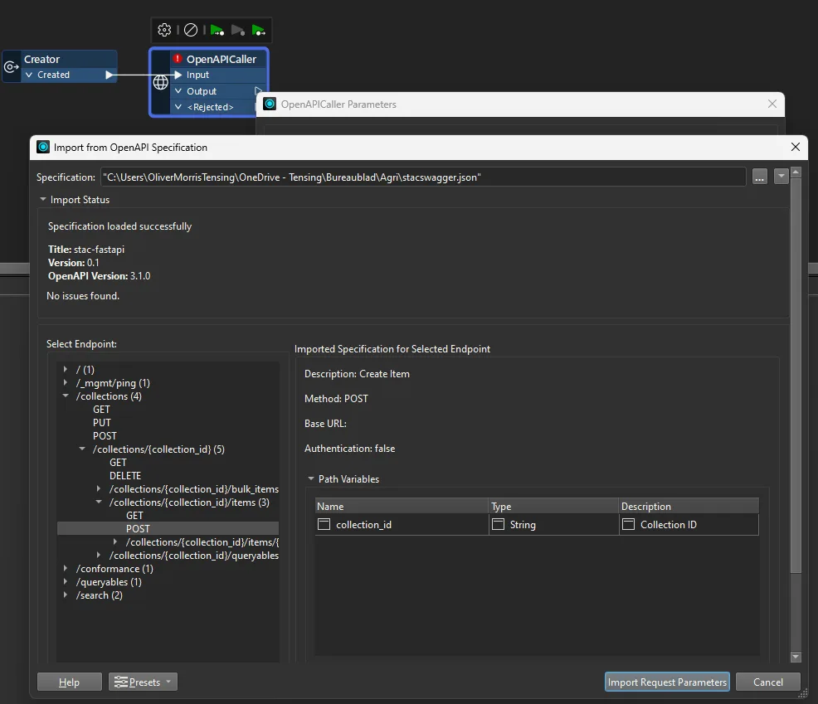
Task: Click the browse (...) button for Specification file
Action: 759,177
